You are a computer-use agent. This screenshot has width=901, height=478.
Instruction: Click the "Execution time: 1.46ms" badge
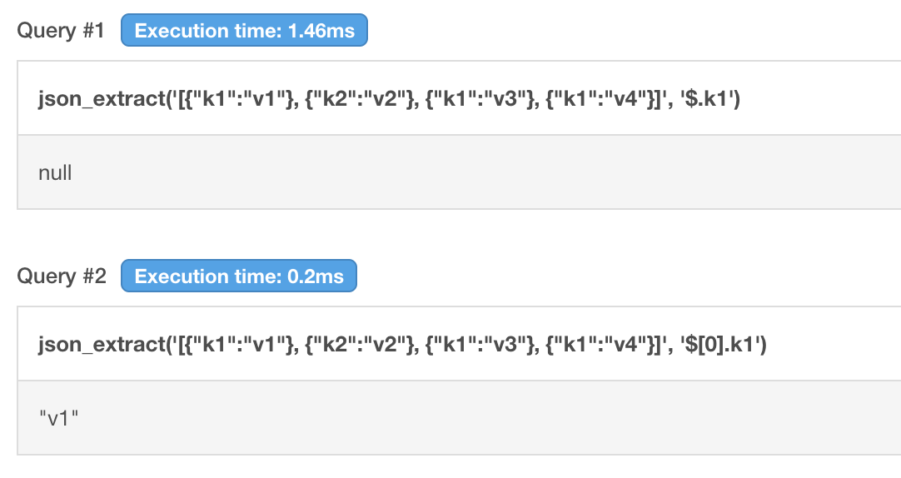click(x=244, y=32)
